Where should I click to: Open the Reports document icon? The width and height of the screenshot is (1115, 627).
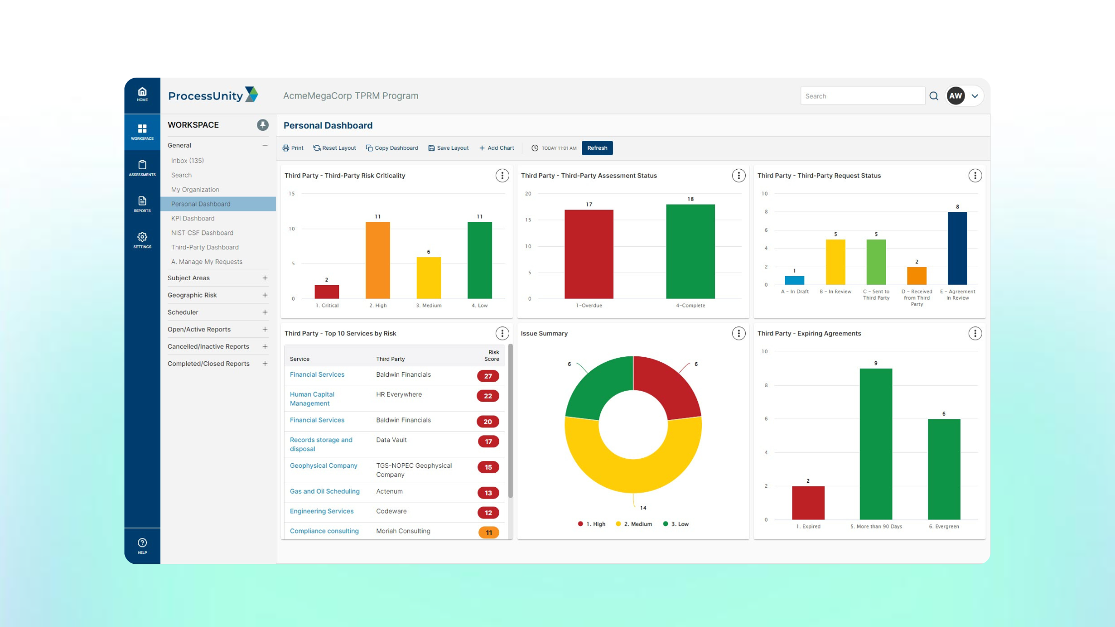click(x=142, y=204)
